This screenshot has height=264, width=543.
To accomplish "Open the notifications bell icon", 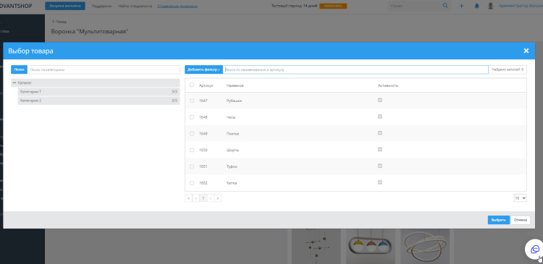I will tap(477, 6).
